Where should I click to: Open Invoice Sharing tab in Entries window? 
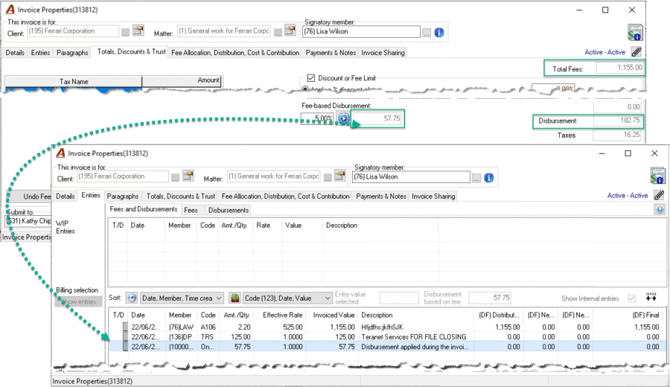coord(433,196)
